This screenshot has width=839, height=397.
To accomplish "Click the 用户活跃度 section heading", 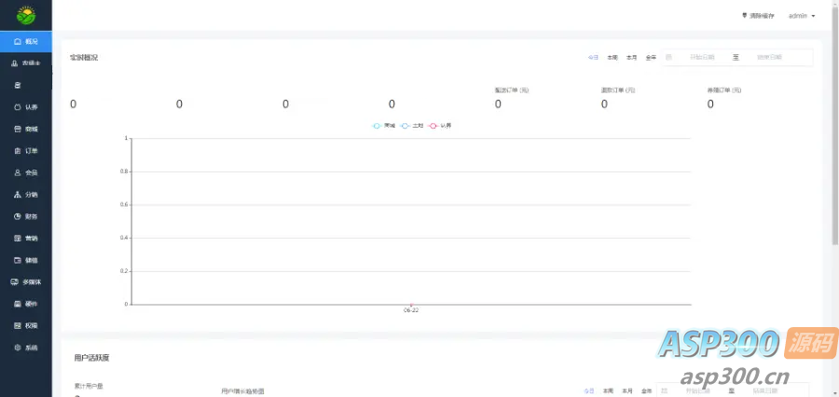I will (92, 358).
